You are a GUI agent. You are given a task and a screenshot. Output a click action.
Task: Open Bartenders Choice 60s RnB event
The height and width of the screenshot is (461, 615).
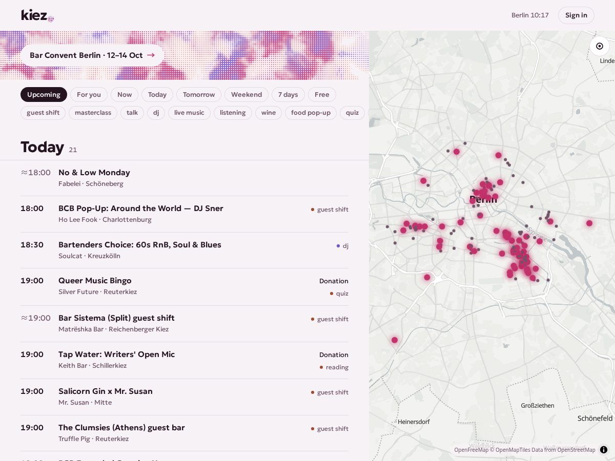pyautogui.click(x=184, y=250)
